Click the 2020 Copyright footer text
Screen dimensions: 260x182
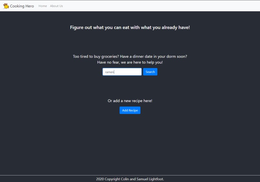(130, 179)
